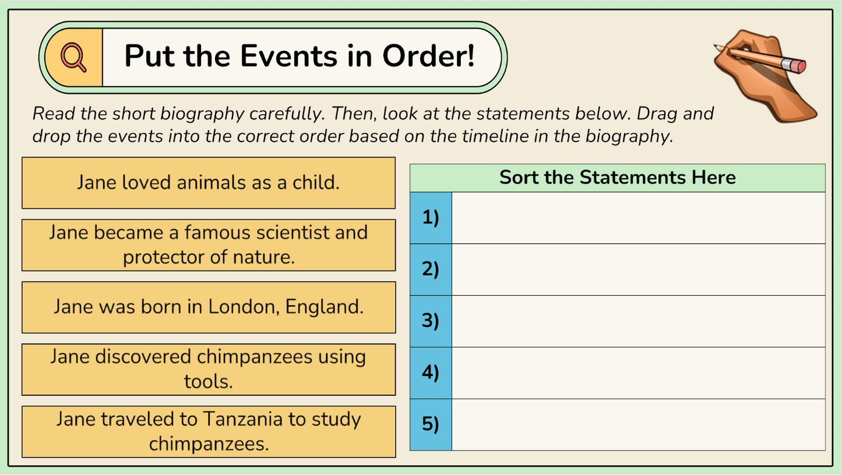Click the blank answer slot beside 3)
842x475 pixels.
click(638, 321)
